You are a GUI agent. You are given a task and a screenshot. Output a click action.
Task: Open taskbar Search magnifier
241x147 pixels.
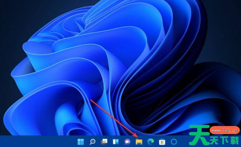(92, 142)
